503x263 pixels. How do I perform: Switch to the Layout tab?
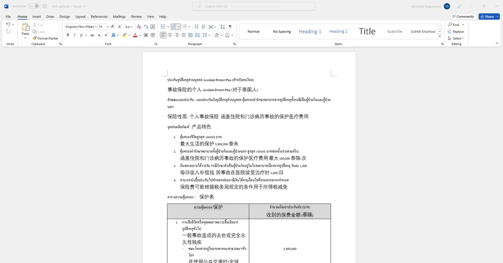tap(80, 16)
